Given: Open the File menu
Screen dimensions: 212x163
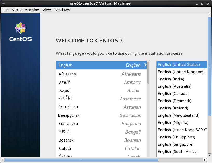Looking at the screenshot, I should (5, 10).
